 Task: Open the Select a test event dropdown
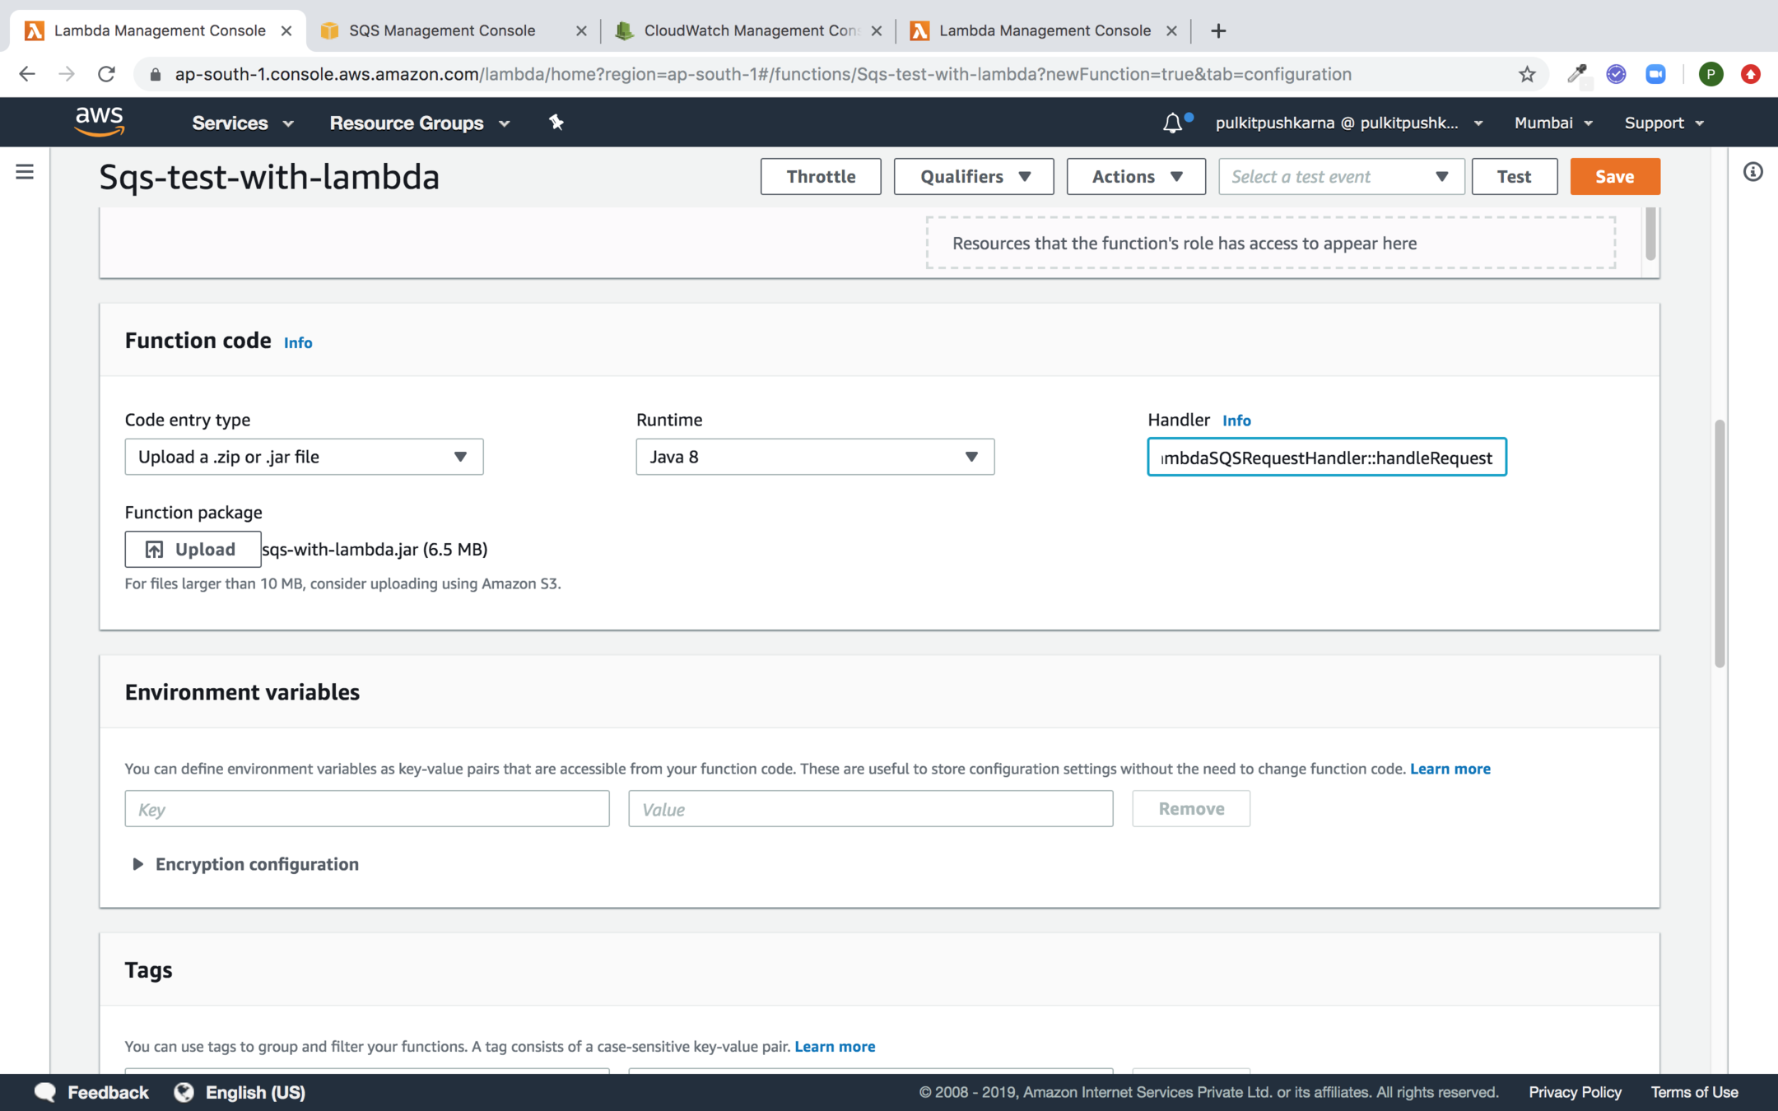point(1341,177)
